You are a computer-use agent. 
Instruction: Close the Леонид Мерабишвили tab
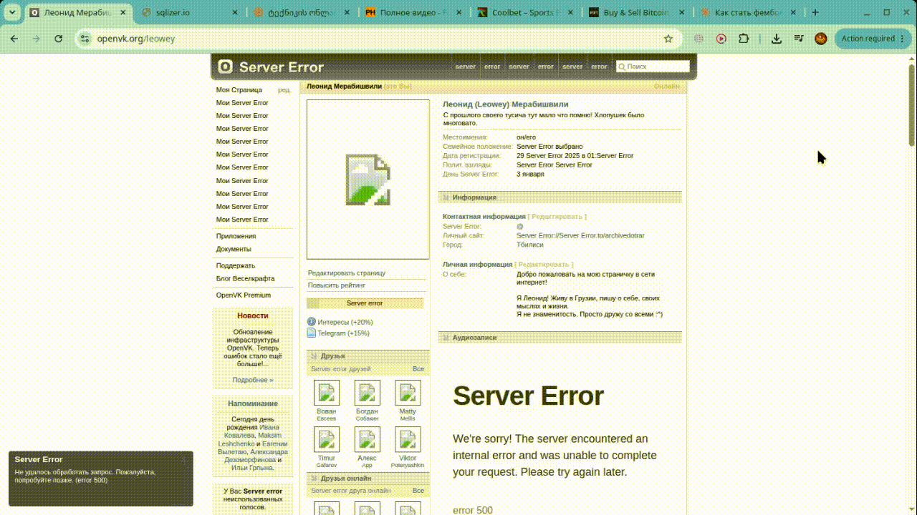coord(123,12)
